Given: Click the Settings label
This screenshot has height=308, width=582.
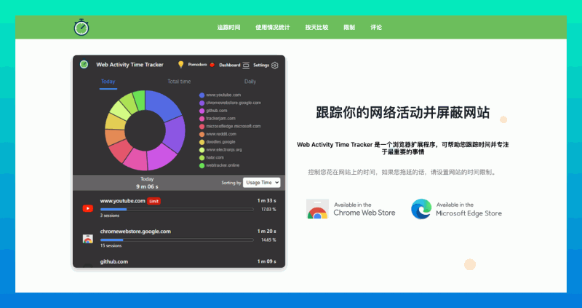Looking at the screenshot, I should (x=261, y=65).
